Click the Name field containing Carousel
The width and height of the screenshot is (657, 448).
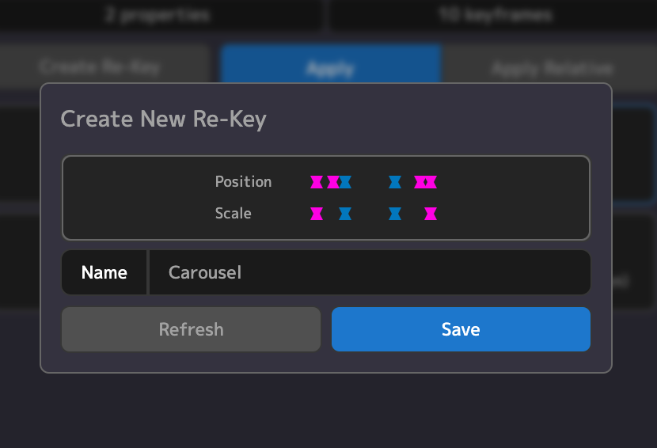point(369,272)
